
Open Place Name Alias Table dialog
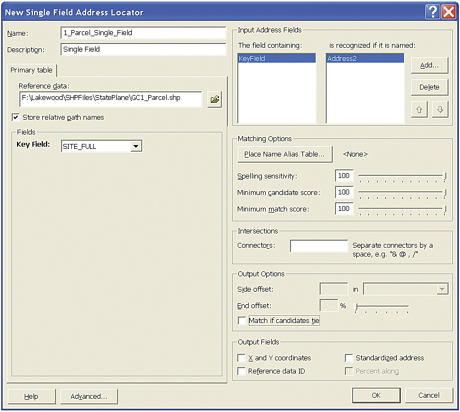tap(284, 154)
